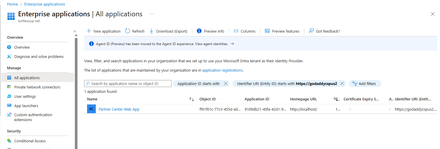The width and height of the screenshot is (440, 149).
Task: Remove the Application ID starts with filter
Action: [225, 84]
